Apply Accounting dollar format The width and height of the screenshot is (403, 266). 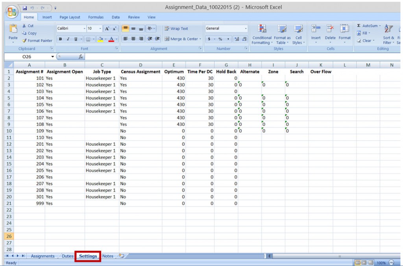point(209,39)
